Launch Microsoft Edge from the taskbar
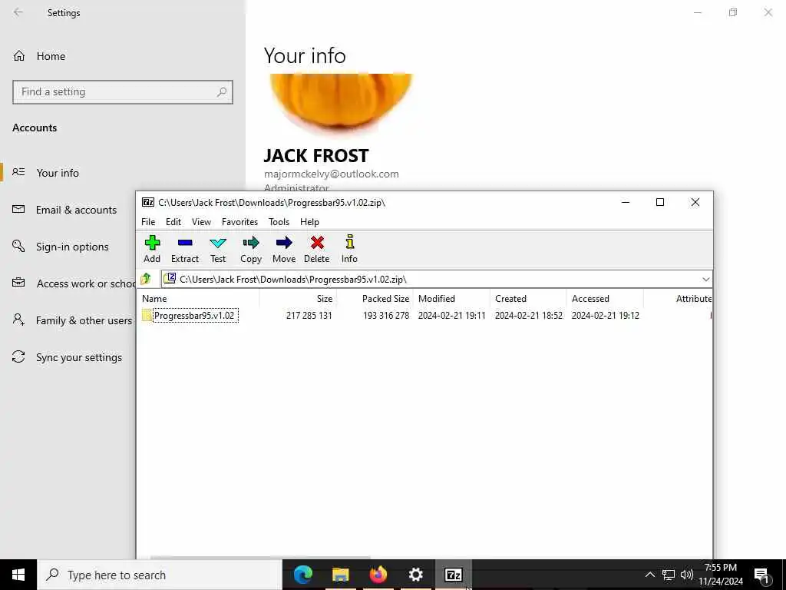This screenshot has height=590, width=786. coord(302,575)
